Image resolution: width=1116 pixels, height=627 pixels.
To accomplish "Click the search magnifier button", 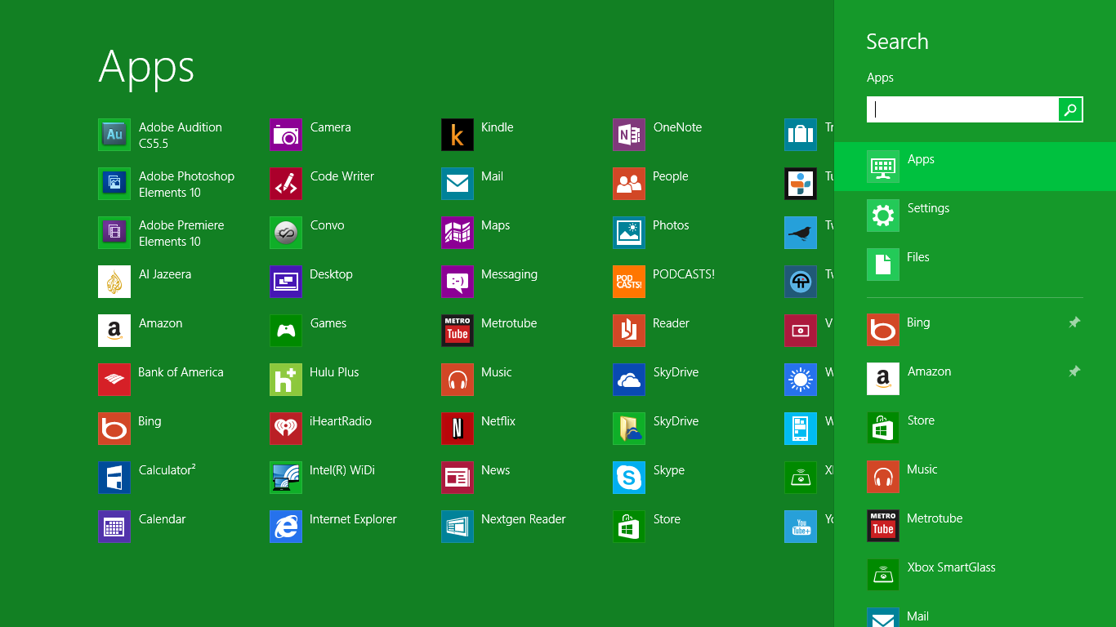I will click(x=1070, y=109).
